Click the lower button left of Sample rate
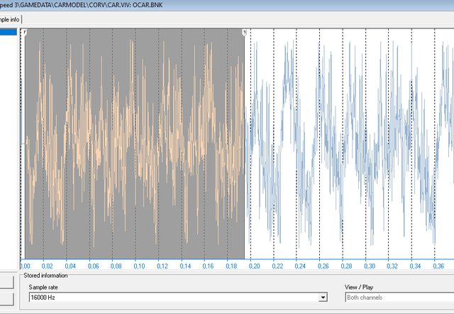This screenshot has width=454, height=314. point(6,299)
